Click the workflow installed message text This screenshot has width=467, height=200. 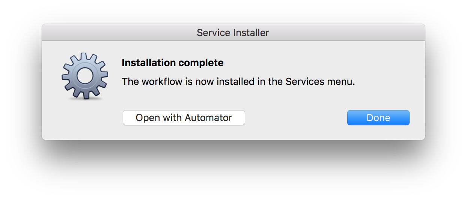coord(238,82)
